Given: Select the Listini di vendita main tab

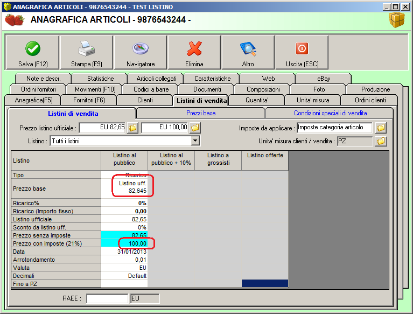Looking at the screenshot, I should point(201,100).
